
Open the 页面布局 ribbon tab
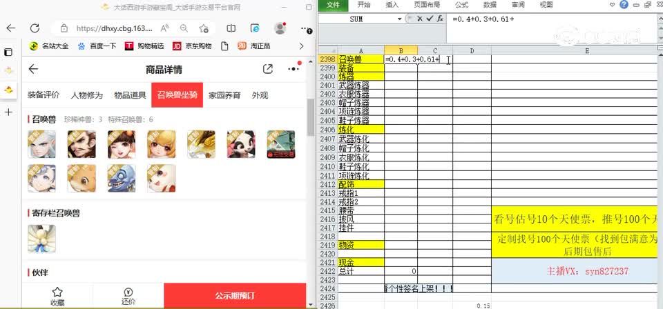(425, 5)
